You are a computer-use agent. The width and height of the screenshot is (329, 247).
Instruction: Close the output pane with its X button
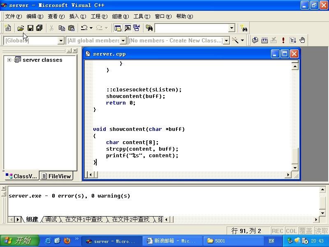pos(4,188)
